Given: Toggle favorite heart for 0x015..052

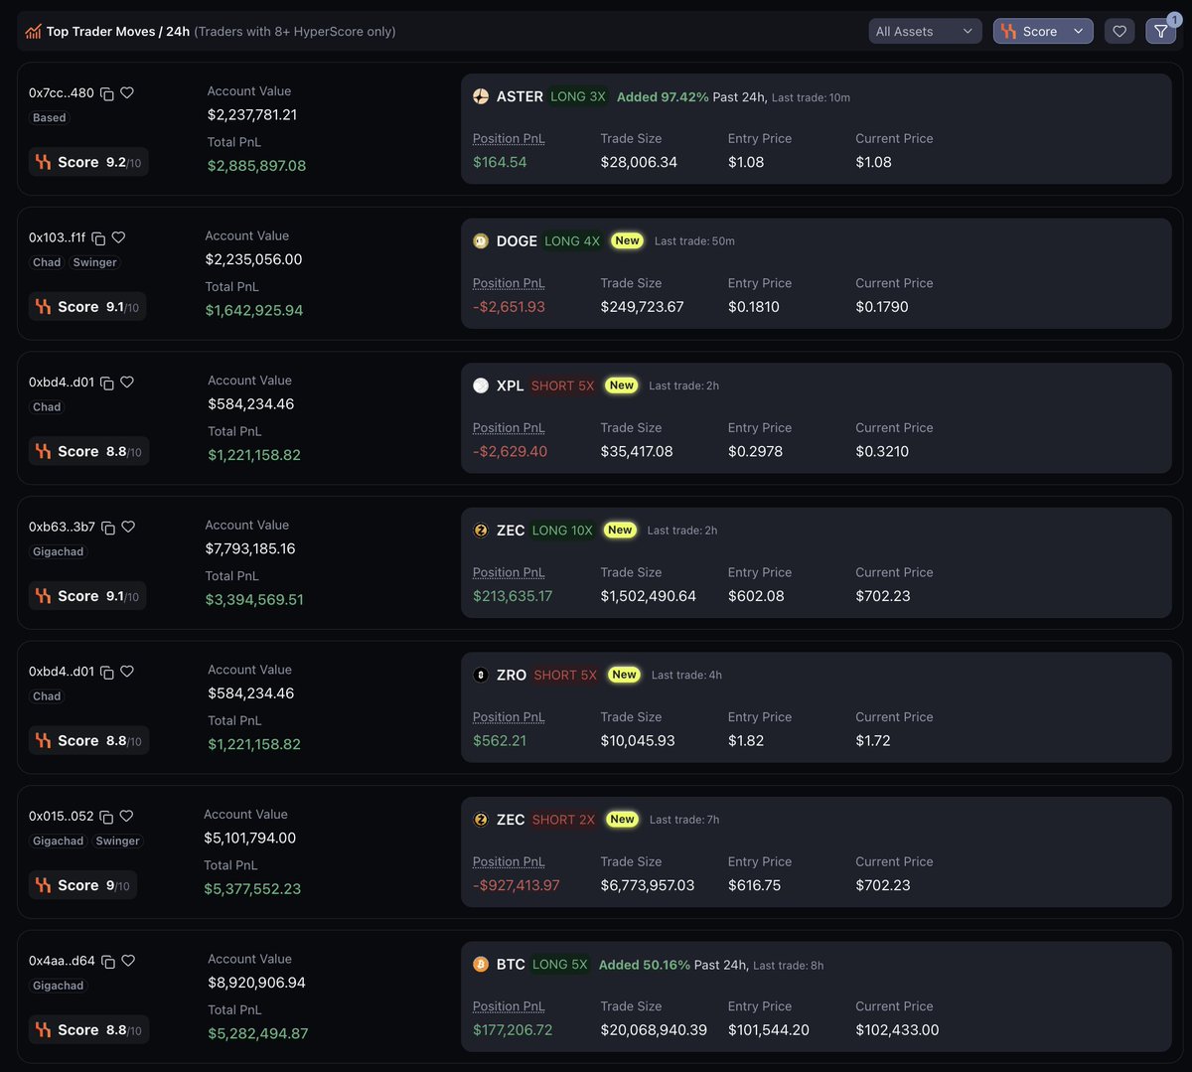Looking at the screenshot, I should point(126,817).
